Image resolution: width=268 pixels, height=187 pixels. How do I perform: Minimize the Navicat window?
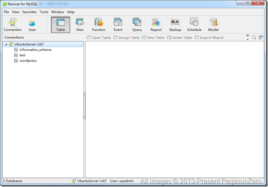pos(240,3)
